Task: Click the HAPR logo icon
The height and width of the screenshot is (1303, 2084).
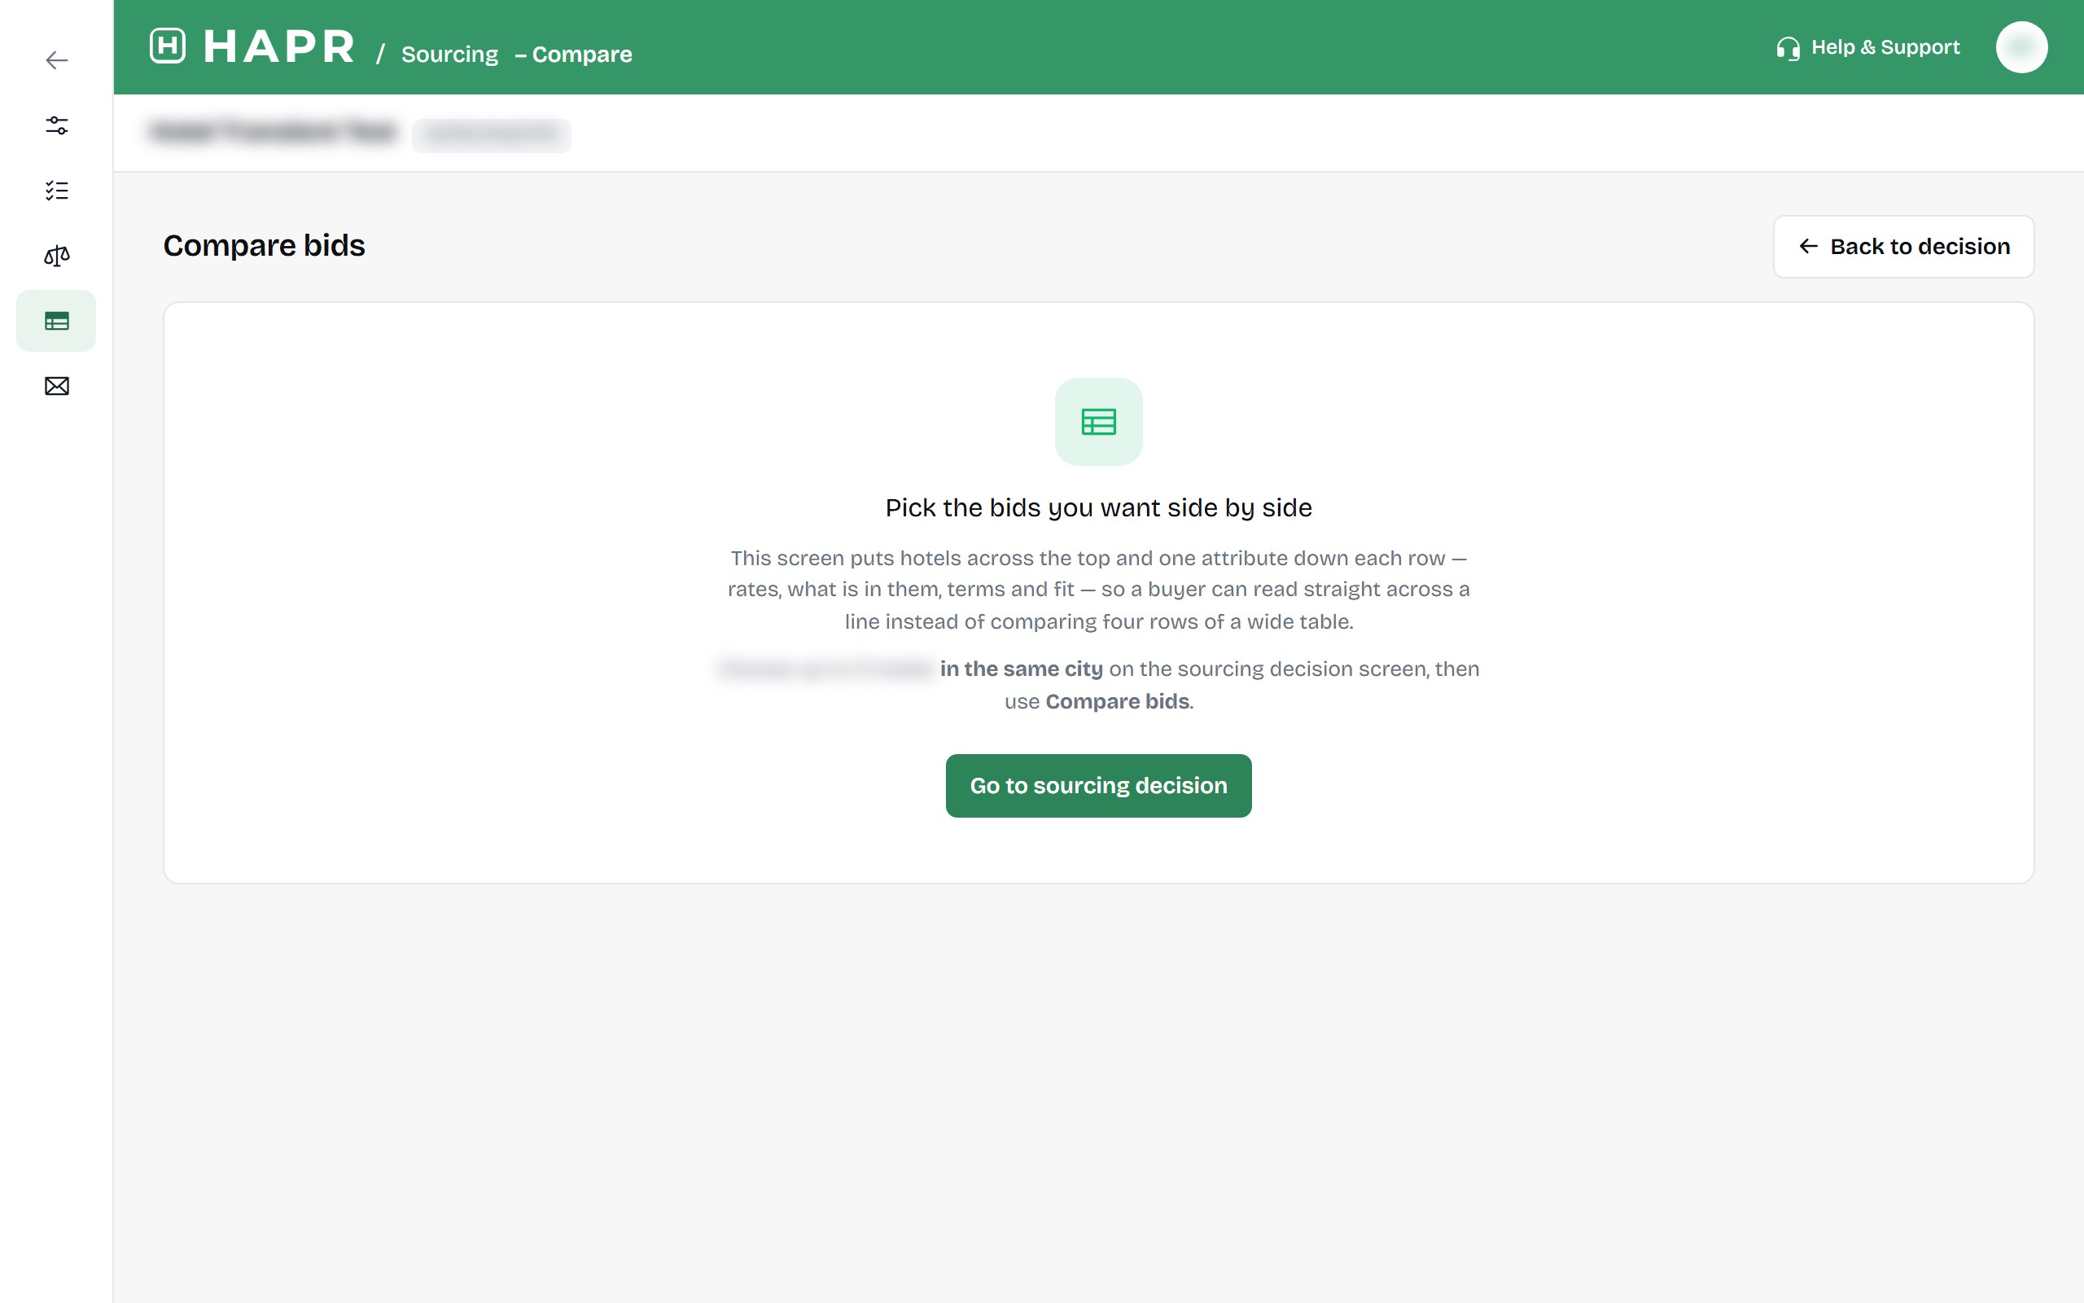Action: point(167,46)
